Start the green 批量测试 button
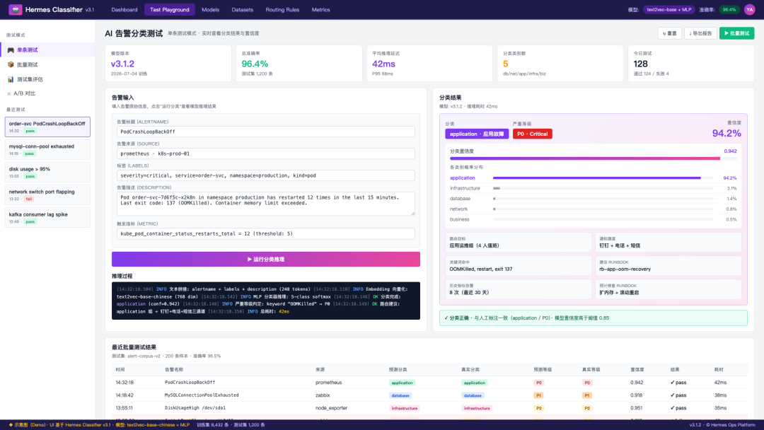Screen dimensions: 764x430 tap(736, 33)
